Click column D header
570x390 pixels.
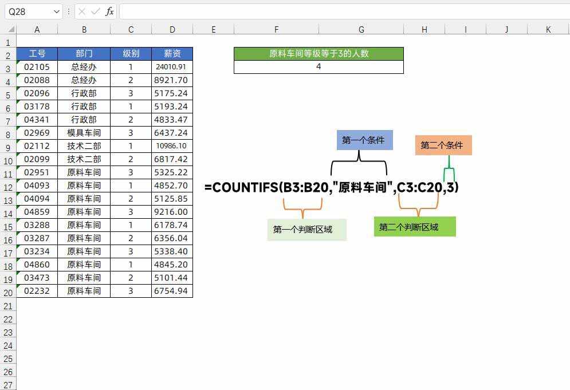[172, 29]
